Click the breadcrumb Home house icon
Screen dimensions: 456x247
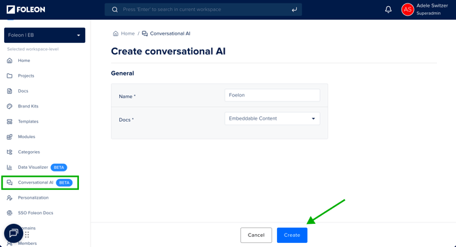pyautogui.click(x=116, y=33)
